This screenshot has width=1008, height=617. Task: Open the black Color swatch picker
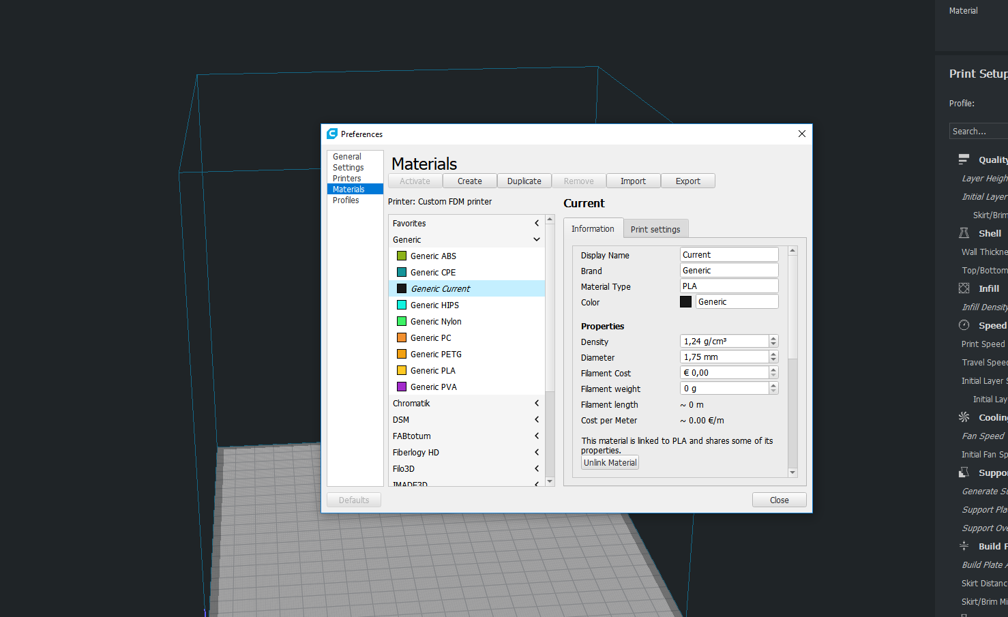tap(686, 302)
